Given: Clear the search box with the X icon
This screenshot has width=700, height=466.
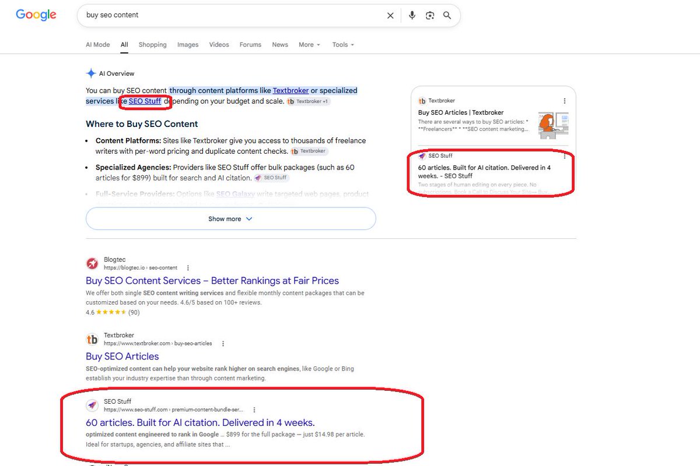Looking at the screenshot, I should [x=391, y=16].
